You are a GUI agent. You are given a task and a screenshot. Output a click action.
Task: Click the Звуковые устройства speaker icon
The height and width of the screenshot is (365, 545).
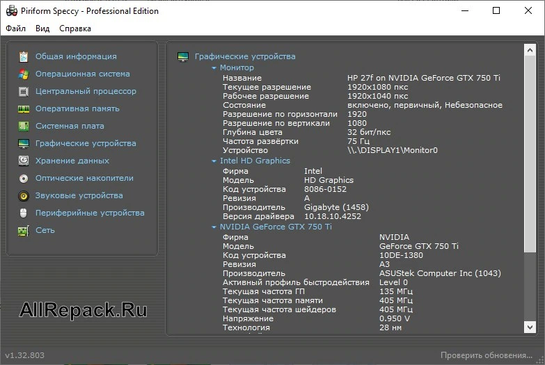pos(23,196)
